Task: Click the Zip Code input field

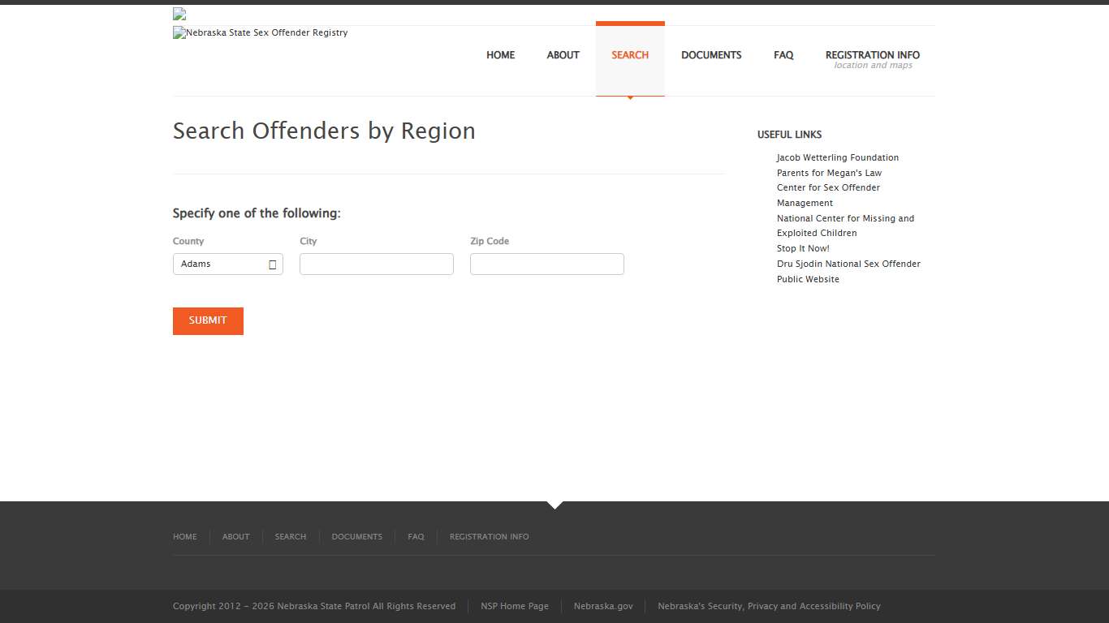Action: coord(546,264)
